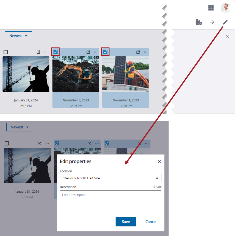Open more options for November 3, 2023 photo (top panel)

[x=96, y=52]
